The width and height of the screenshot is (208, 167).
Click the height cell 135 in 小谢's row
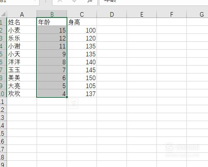82,46
